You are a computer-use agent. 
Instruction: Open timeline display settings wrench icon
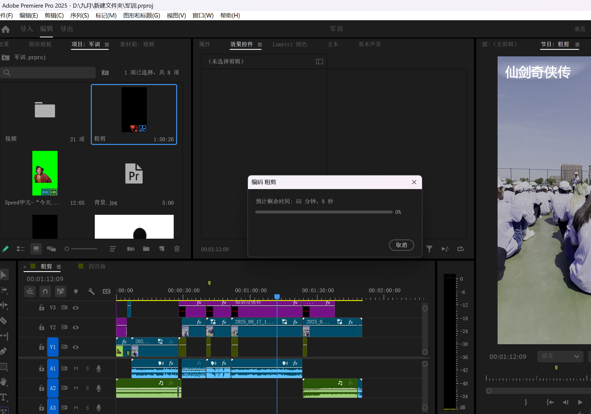pos(91,291)
